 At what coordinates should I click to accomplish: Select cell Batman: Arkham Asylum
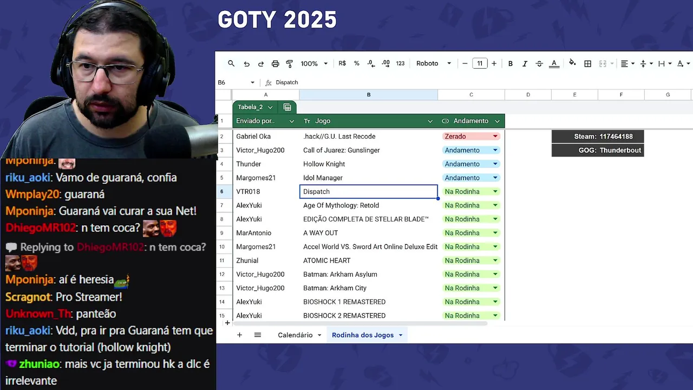click(368, 274)
